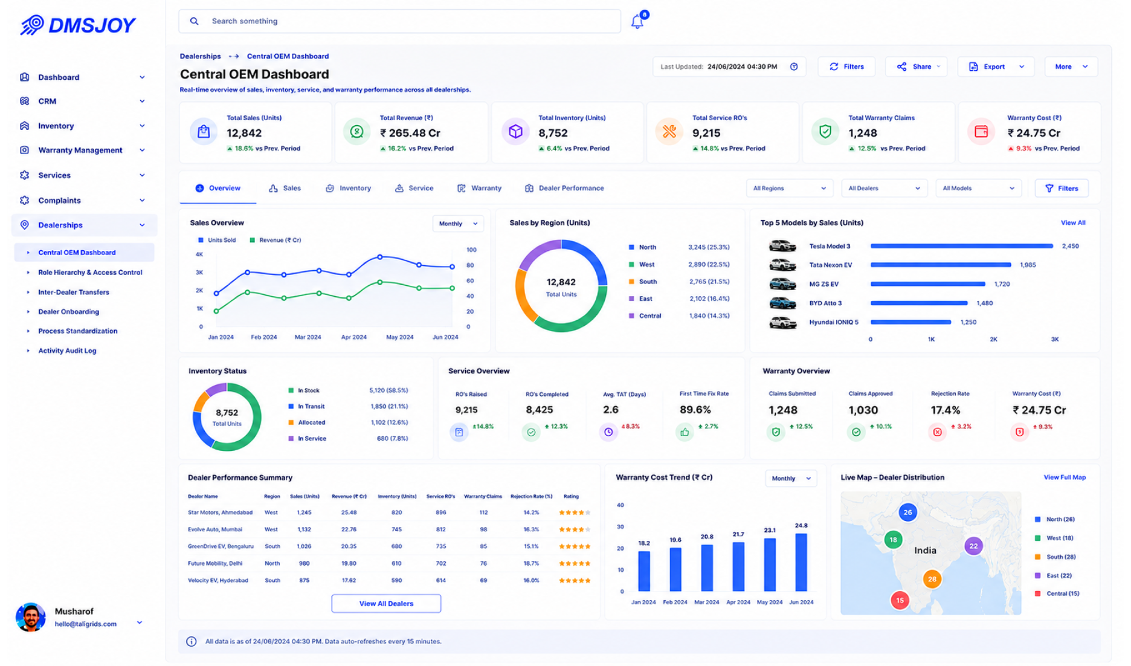
Task: Switch to the Service tab
Action: click(x=414, y=188)
